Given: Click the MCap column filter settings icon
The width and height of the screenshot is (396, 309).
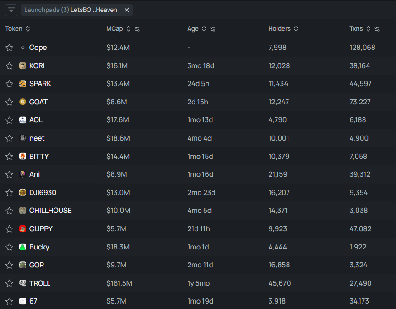Looking at the screenshot, I should tap(137, 29).
